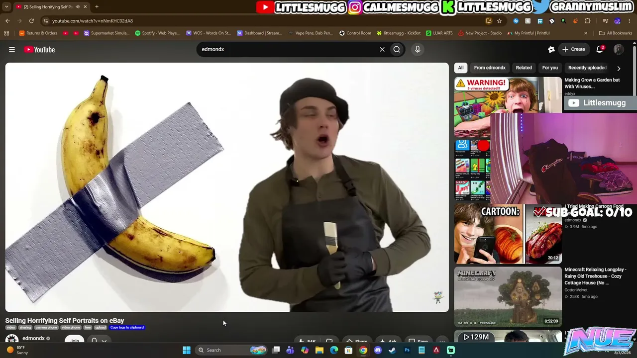The height and width of the screenshot is (358, 637).
Task: Open the WOS - Words On Stream bookmark
Action: coord(209,33)
